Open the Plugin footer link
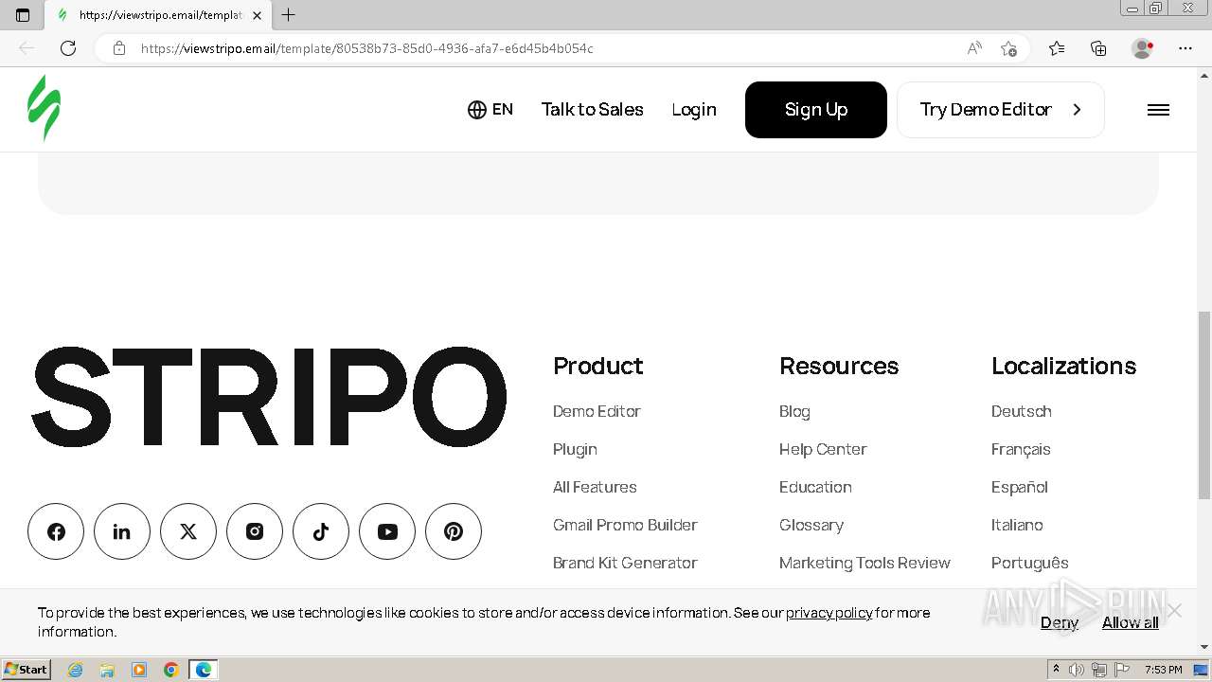The width and height of the screenshot is (1212, 682). [x=575, y=449]
